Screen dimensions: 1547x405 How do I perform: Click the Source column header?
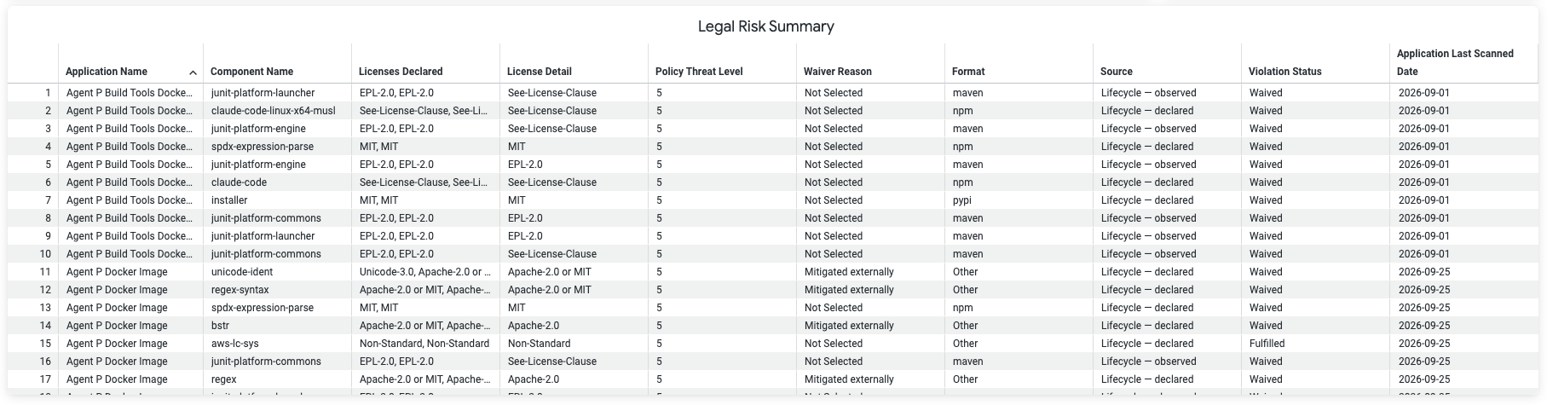click(x=1117, y=72)
